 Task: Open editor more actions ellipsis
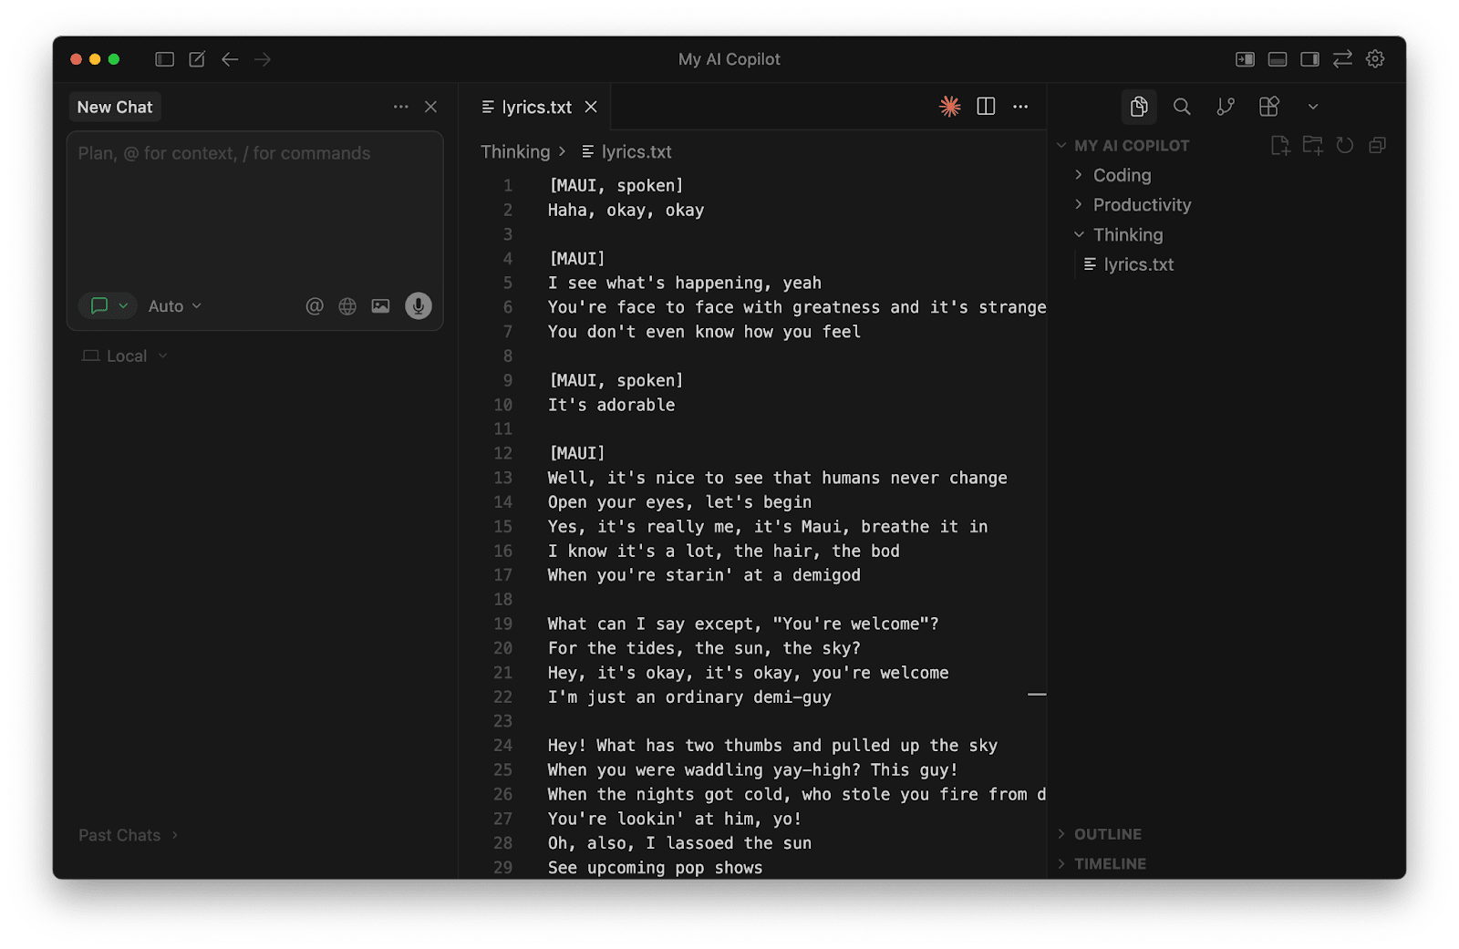click(1020, 107)
